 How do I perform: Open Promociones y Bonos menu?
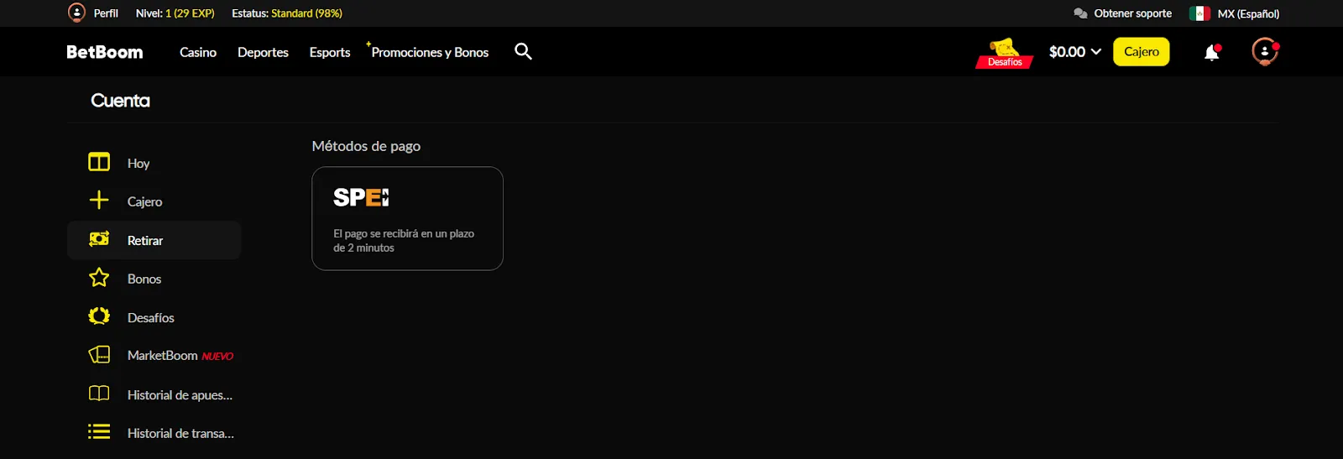430,52
